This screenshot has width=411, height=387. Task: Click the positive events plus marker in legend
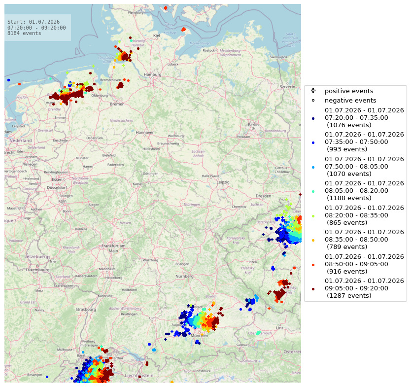point(313,91)
